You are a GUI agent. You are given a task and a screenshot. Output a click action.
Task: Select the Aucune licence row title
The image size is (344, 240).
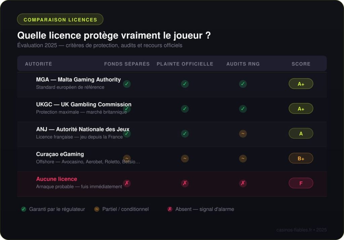point(56,179)
